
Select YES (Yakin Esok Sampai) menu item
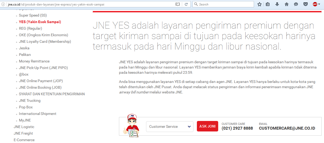[40, 22]
